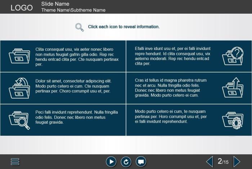Advance to the next slide arrow
252x169 pixels.
[237, 162]
